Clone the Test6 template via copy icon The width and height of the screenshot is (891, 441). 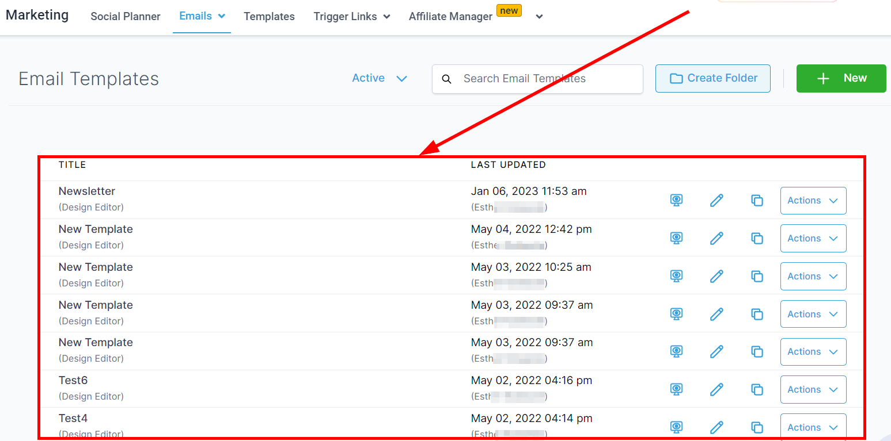tap(757, 389)
